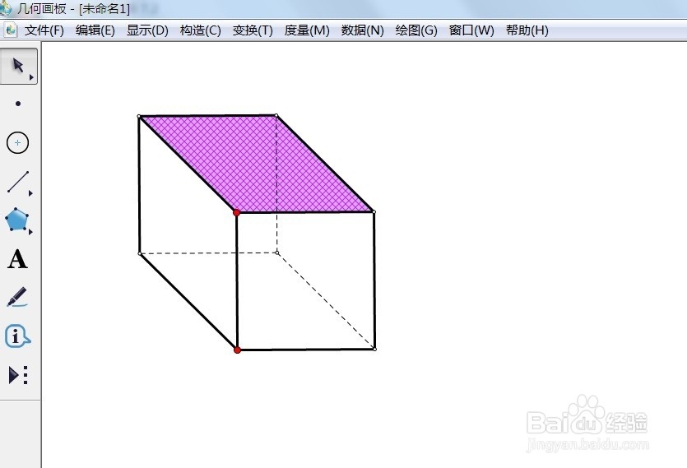Select the Text tool
The height and width of the screenshot is (468, 687).
17,258
